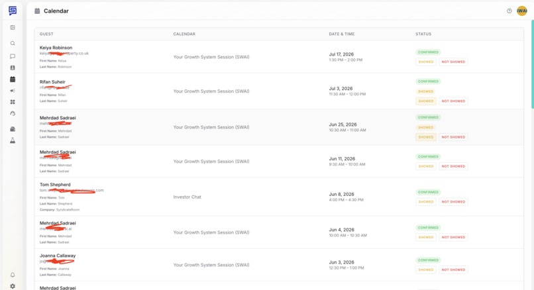Screen dimensions: 534x290
Task: Open the conversations chat bubble icon
Action: tap(13, 56)
